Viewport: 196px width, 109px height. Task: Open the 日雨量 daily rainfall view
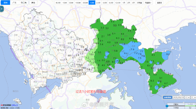tap(139, 3)
